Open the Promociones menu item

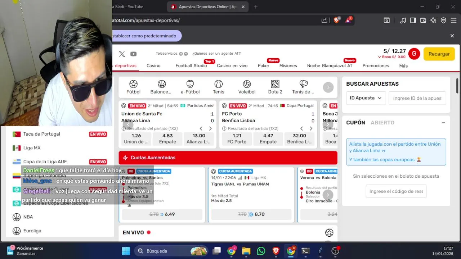click(376, 65)
